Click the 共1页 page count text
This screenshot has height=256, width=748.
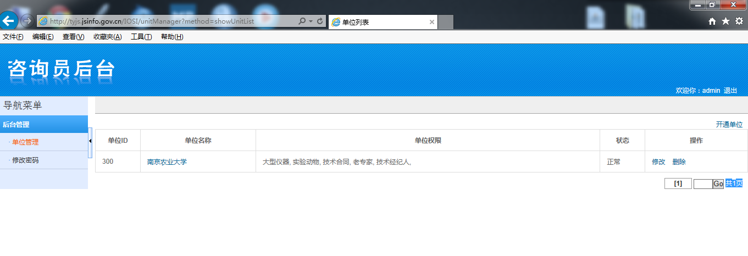tap(734, 183)
